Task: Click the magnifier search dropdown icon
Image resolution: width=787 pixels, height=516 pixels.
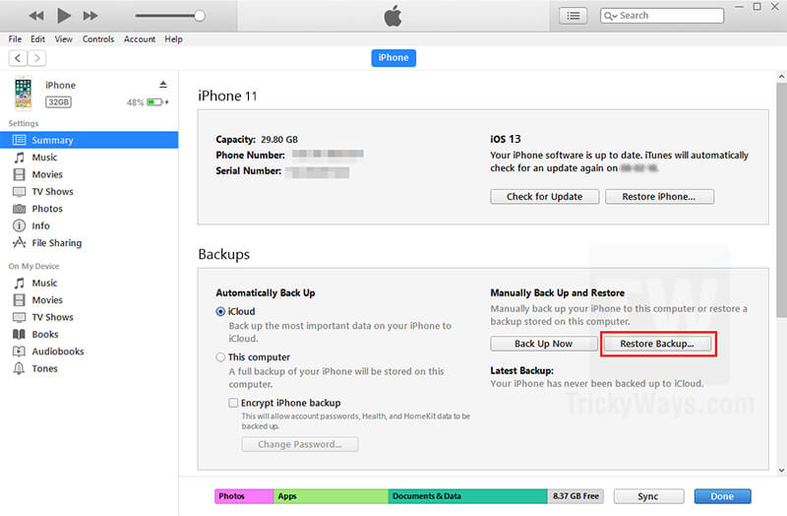Action: (x=610, y=16)
